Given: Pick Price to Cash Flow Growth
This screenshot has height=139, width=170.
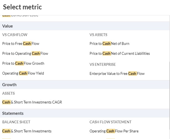Looking at the screenshot, I should point(23,64).
